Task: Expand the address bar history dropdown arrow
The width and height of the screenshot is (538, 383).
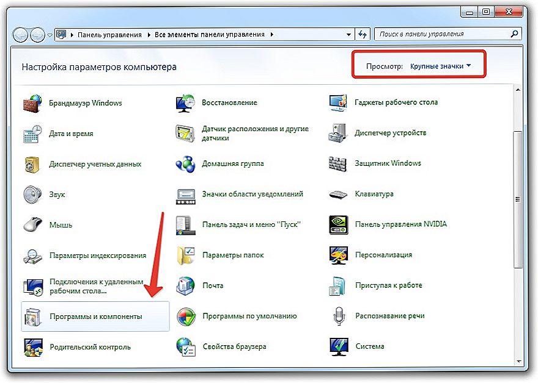Action: 348,35
